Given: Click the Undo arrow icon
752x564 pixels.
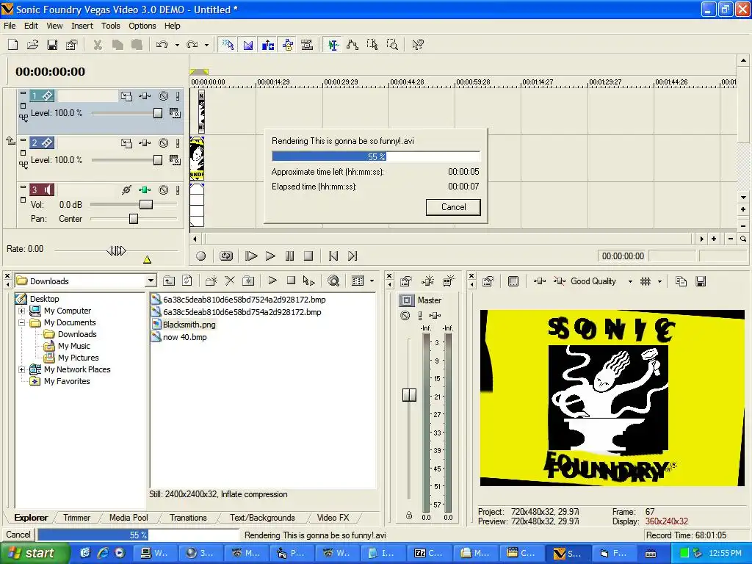Looking at the screenshot, I should point(162,45).
